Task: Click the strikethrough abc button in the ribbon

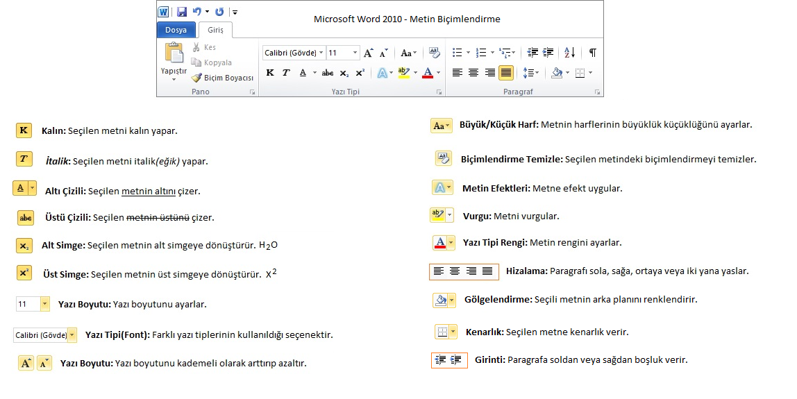Action: pyautogui.click(x=328, y=73)
